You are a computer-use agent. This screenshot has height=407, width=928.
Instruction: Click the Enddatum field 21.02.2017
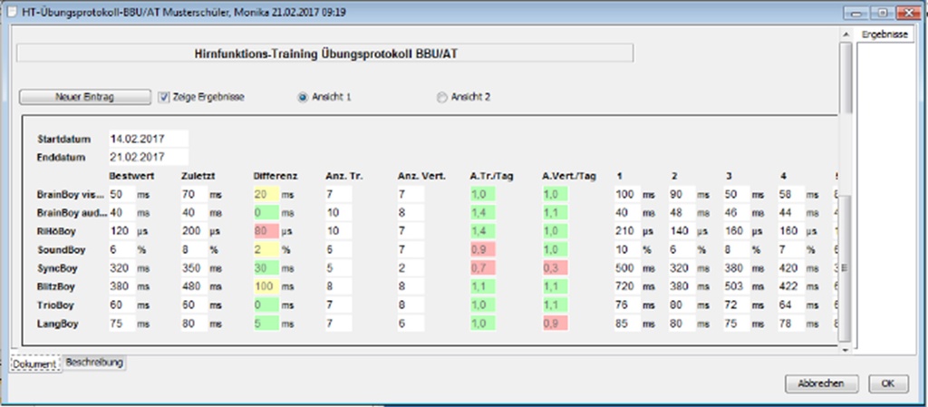click(148, 158)
